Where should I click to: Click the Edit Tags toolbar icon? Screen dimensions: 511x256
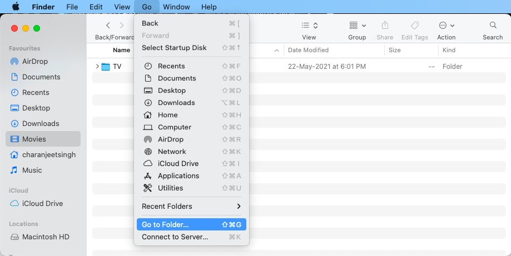[x=415, y=26]
